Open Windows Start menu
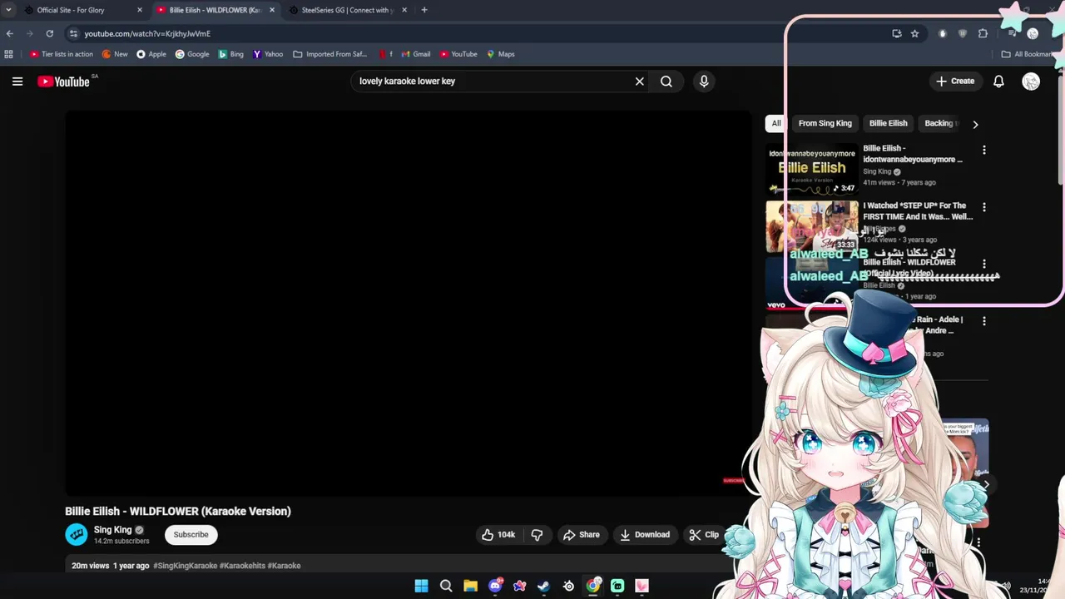This screenshot has width=1065, height=599. pos(421,586)
